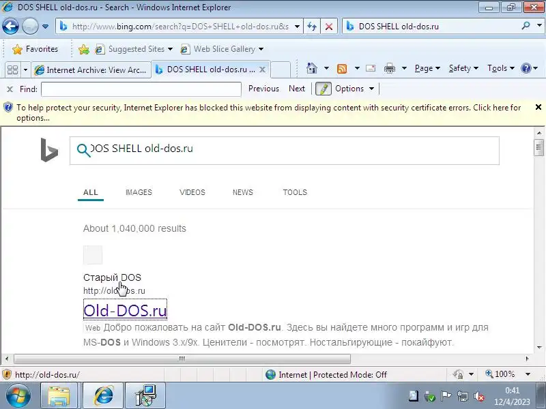Expand the feeds dropdown arrow
The width and height of the screenshot is (546, 409).
point(357,68)
